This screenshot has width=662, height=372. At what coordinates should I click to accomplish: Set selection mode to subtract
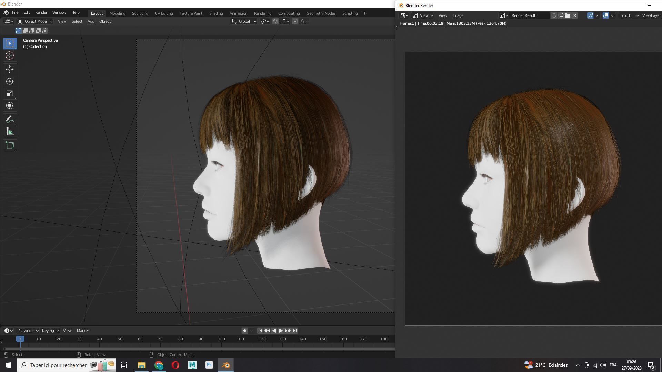click(x=32, y=31)
